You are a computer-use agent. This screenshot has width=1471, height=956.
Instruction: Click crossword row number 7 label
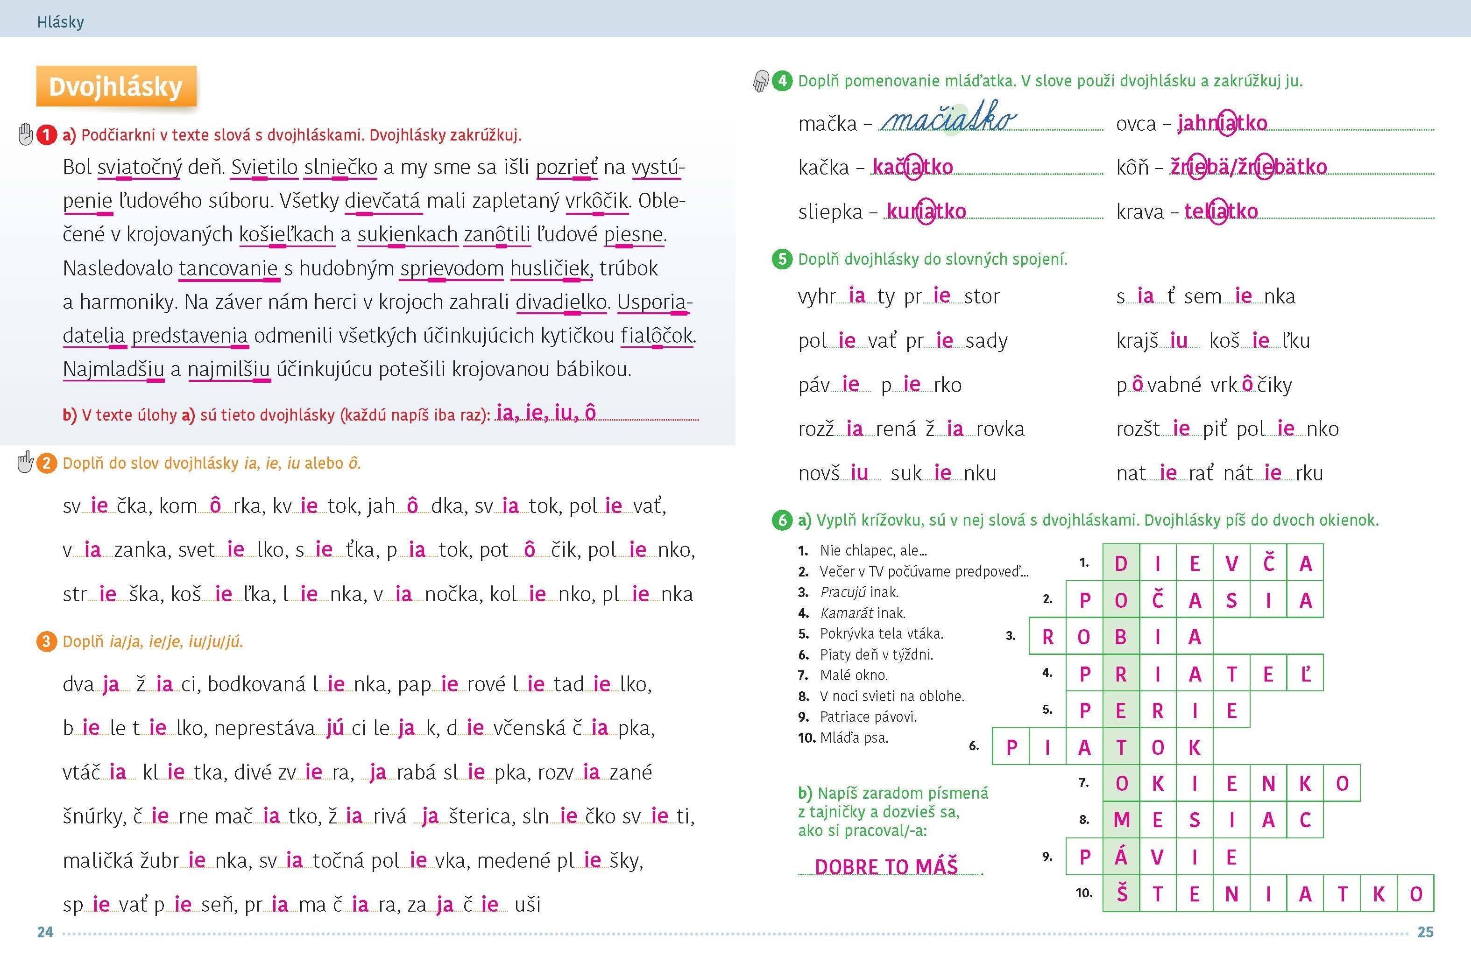(1083, 783)
